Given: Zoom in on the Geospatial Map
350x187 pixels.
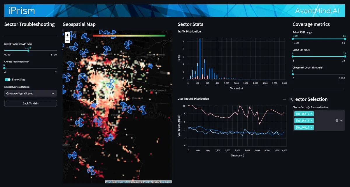Looking at the screenshot, I should pos(67,35).
